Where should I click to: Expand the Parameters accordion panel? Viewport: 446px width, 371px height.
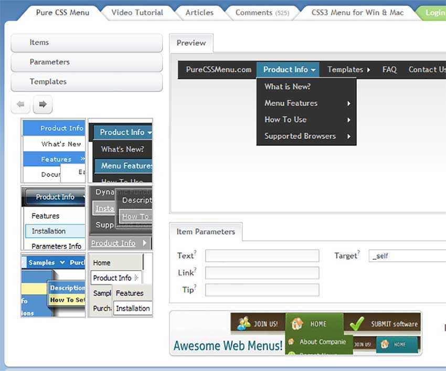87,62
